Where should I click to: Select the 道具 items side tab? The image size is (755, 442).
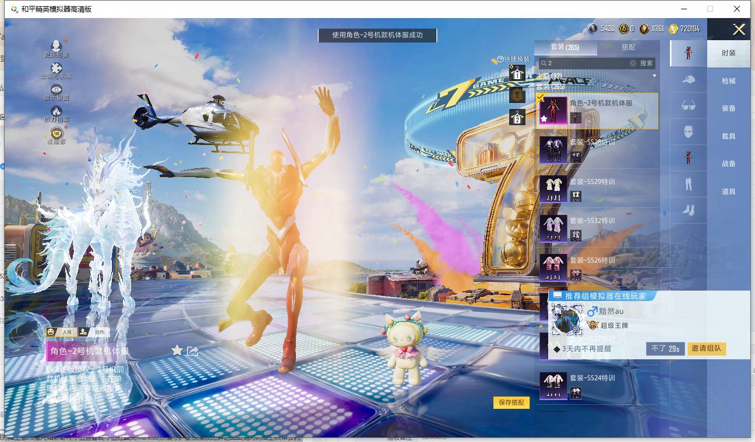pyautogui.click(x=729, y=192)
